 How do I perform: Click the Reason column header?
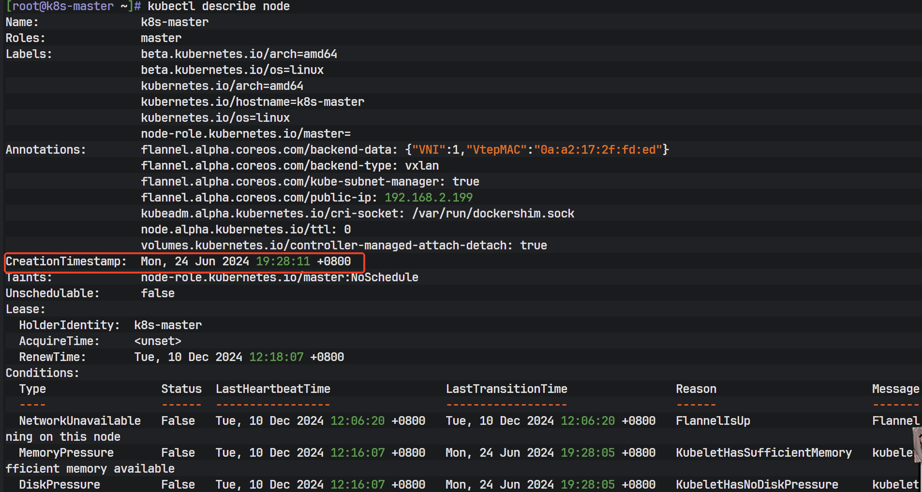click(x=696, y=389)
